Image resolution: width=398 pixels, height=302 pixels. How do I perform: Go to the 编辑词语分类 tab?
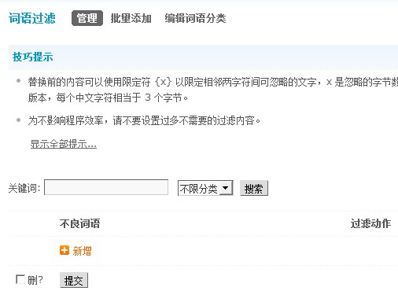tap(195, 18)
